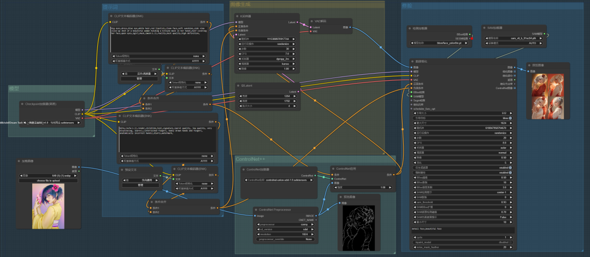This screenshot has height=257, width=590.
Task: Open the 调度器 karras dropdown in K采样器
Action: (267, 64)
